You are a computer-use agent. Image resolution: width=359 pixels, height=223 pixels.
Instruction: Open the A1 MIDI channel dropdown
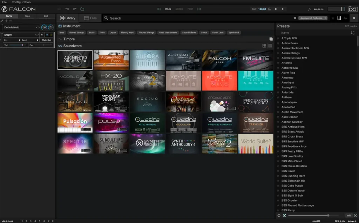click(x=42, y=35)
